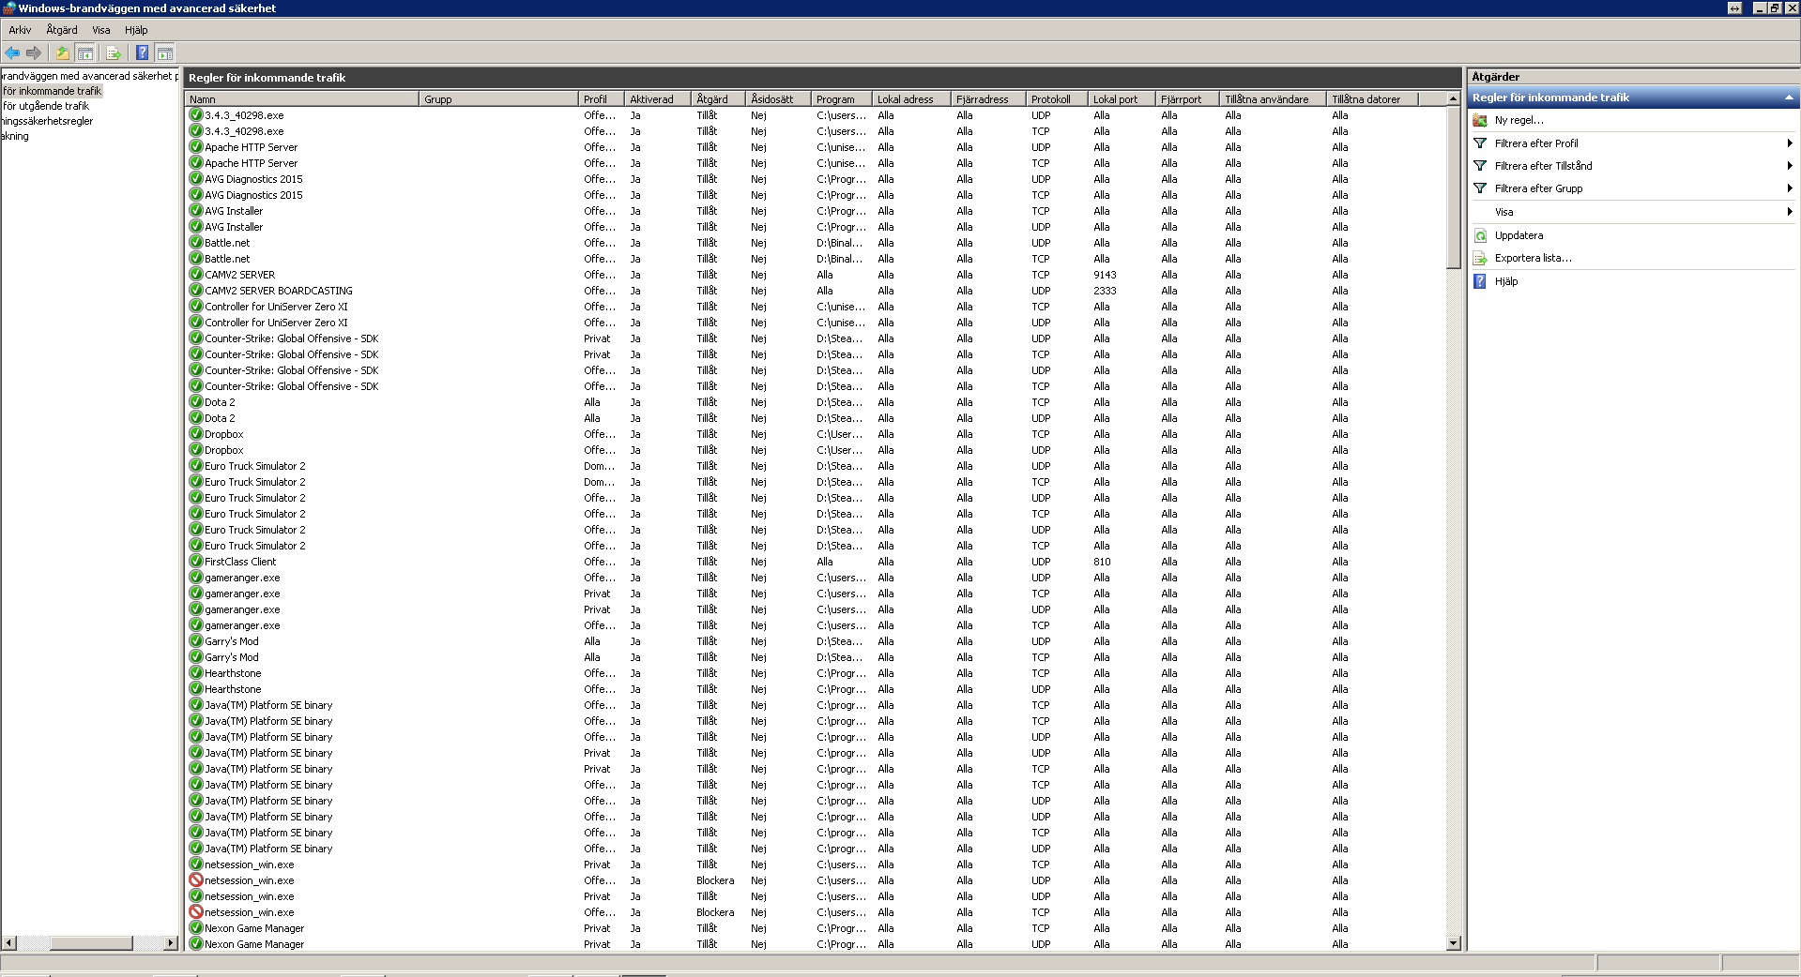Click Exportera lista... action link
1801x977 pixels.
(x=1533, y=258)
